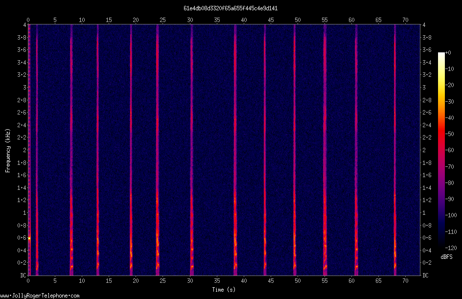Click the sound burst just after 30 seconds
Image resolution: width=462 pixels, height=299 pixels.
[x=192, y=150]
